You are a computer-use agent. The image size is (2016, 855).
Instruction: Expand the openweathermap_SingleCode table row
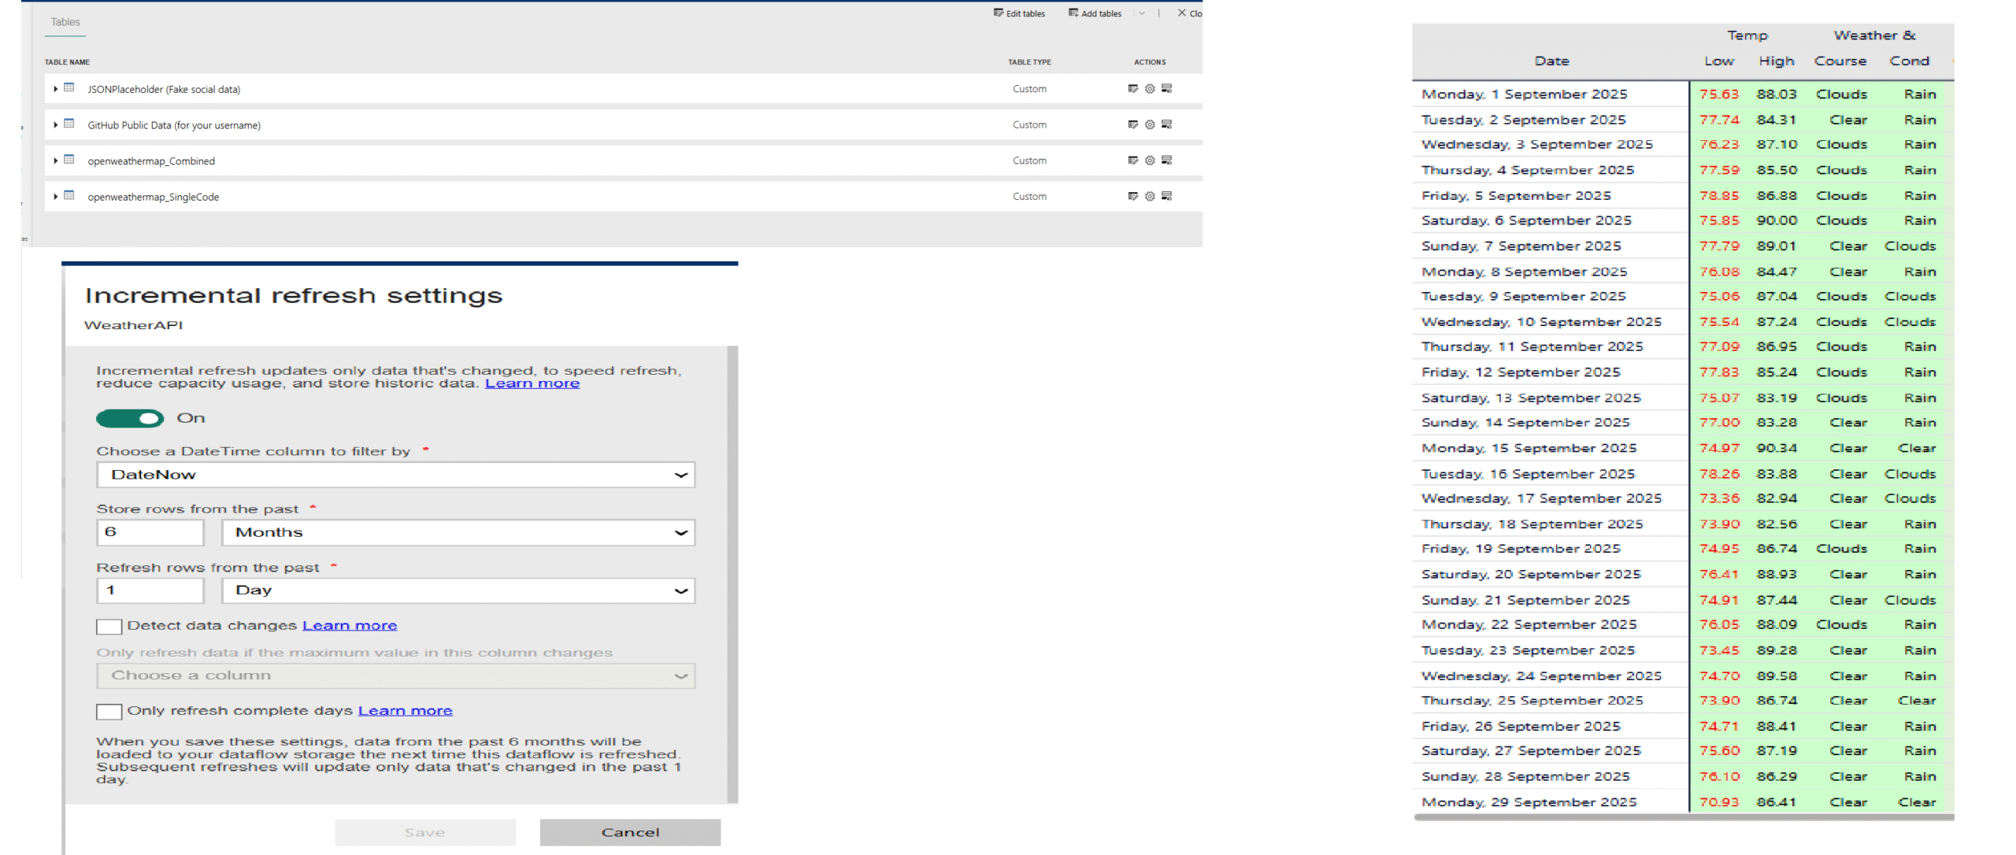(55, 197)
